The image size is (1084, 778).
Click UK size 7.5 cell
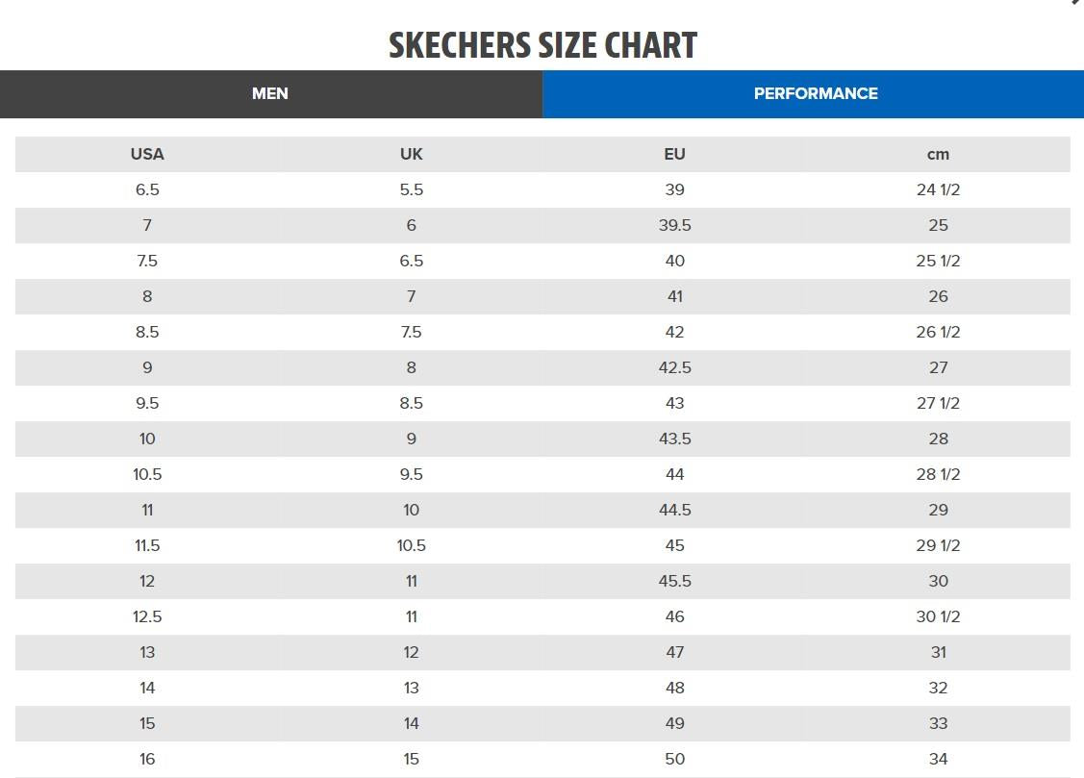point(411,332)
